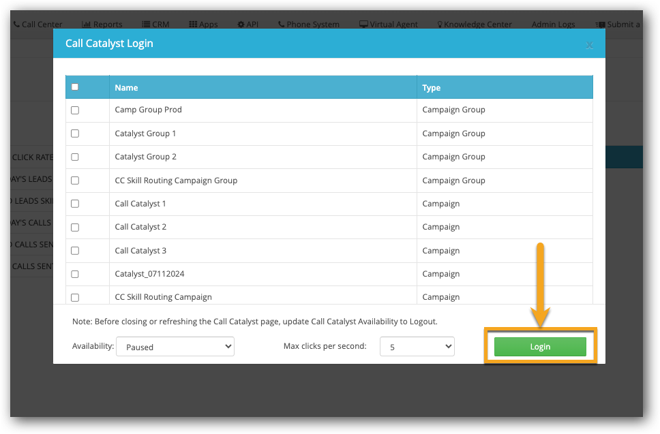Image resolution: width=660 pixels, height=434 pixels.
Task: Click the Phone System handset icon
Action: tap(281, 25)
